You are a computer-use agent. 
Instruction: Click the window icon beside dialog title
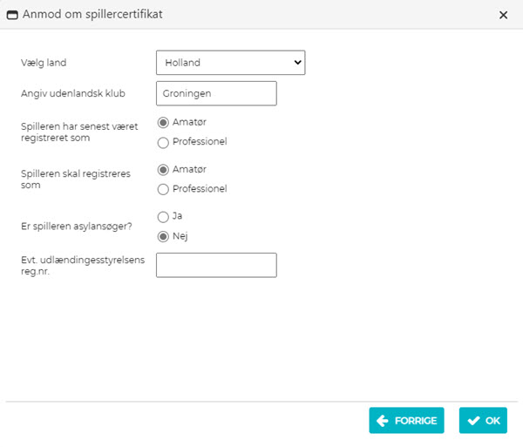point(12,15)
